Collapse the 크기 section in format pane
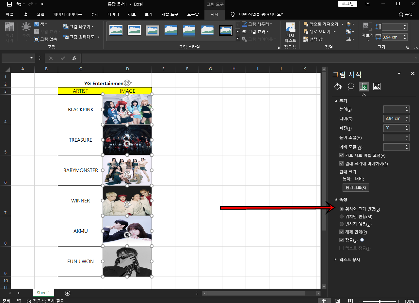Viewport: 419px width, 303px height. point(336,101)
